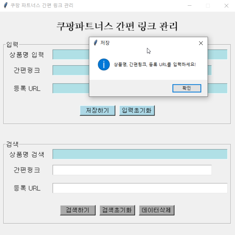Click the 상품명 입력 label
Viewport: 235px width, 235px height.
click(26, 55)
